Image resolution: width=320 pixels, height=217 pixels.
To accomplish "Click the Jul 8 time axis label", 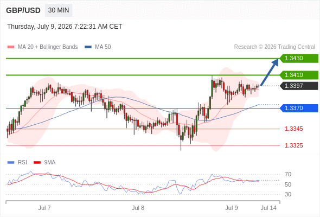I will tap(138, 208).
